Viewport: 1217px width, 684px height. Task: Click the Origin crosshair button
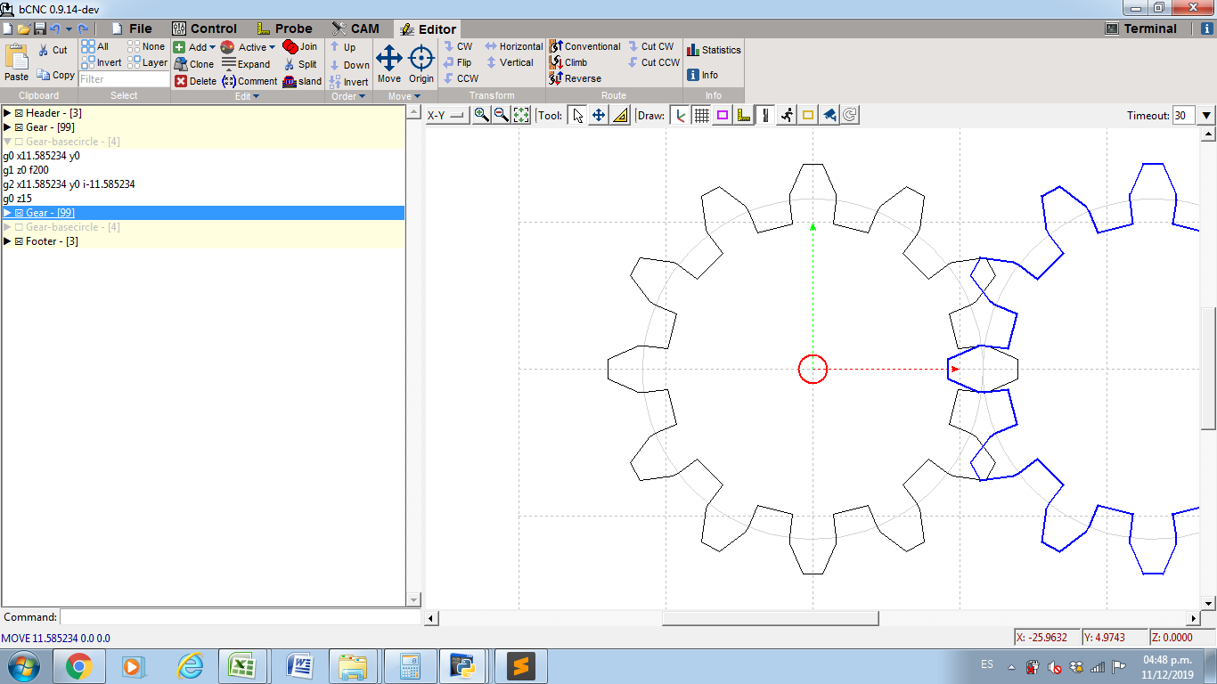point(421,64)
